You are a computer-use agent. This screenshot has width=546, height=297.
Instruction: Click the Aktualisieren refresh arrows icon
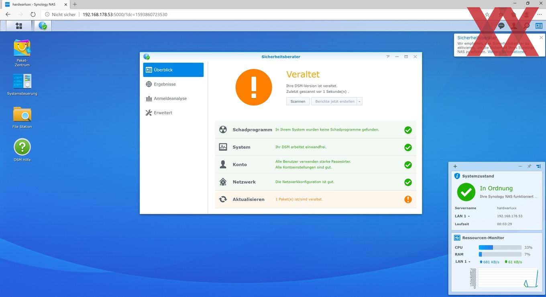[223, 199]
